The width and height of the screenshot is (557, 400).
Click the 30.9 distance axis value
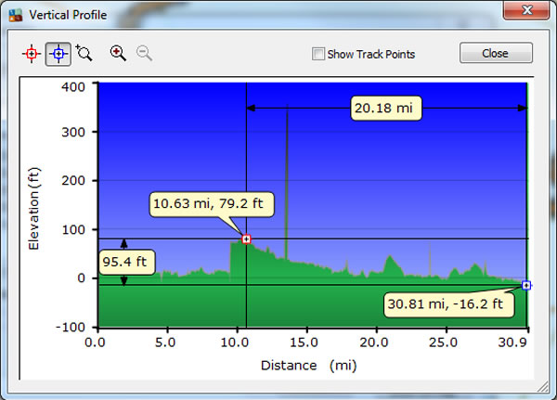click(x=512, y=342)
